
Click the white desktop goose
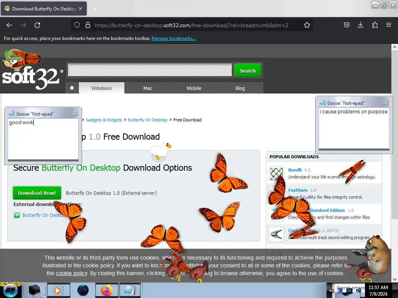(x=161, y=151)
